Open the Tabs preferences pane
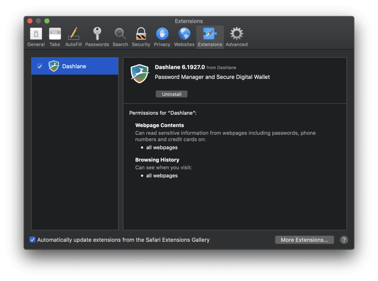378x281 pixels. (x=55, y=37)
